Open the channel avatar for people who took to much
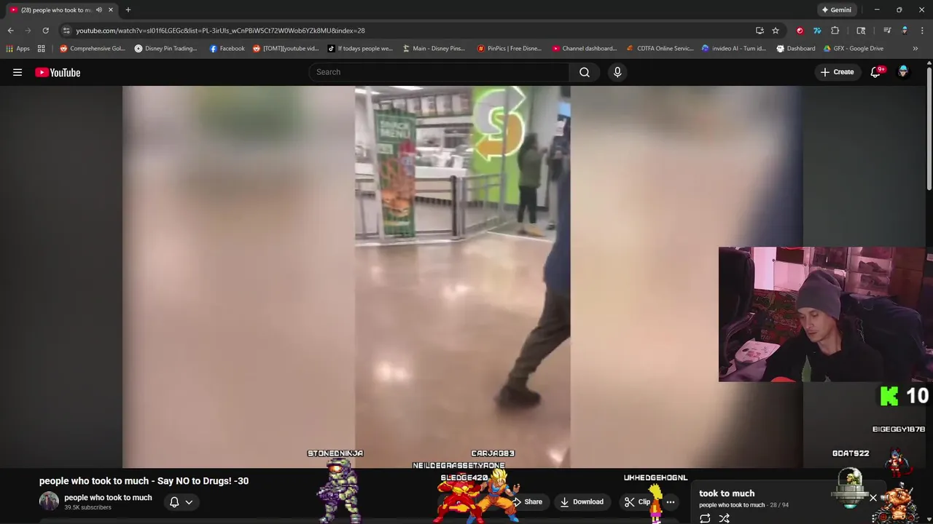Image resolution: width=933 pixels, height=524 pixels. 49,501
